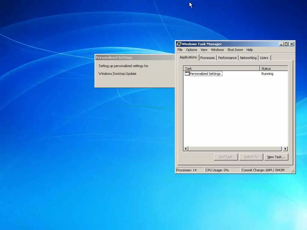Click the End Task button
Image resolution: width=307 pixels, height=230 pixels.
pyautogui.click(x=226, y=157)
